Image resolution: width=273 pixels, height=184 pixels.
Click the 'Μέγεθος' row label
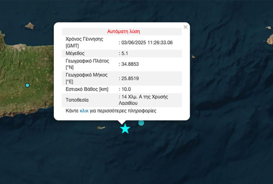75,53
